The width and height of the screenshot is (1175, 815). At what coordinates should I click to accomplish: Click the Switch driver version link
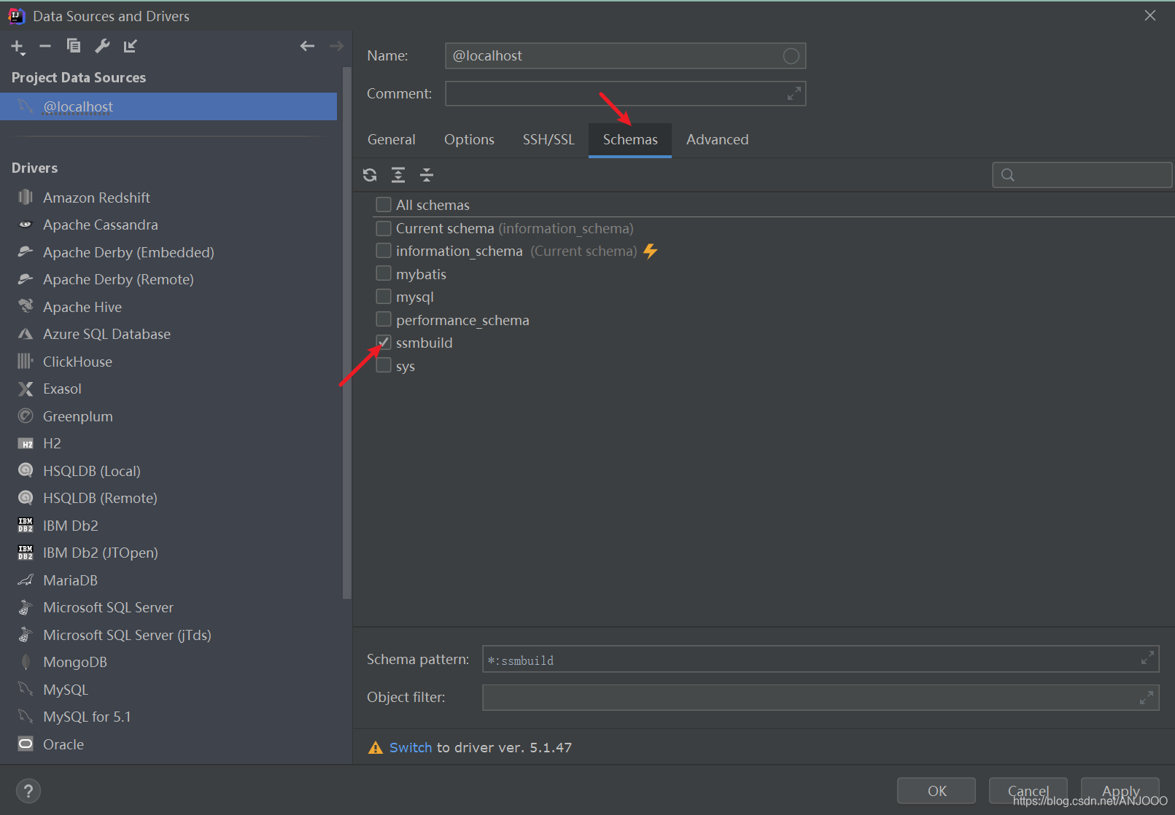point(411,747)
